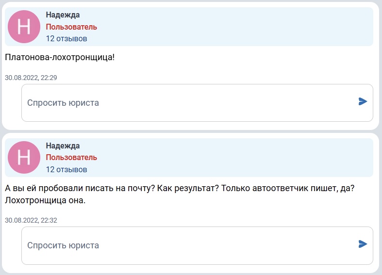This screenshot has height=275, width=382.
Task: Open the pink H avatar above "Платонова-лохотронщица!"
Action: coord(24,27)
